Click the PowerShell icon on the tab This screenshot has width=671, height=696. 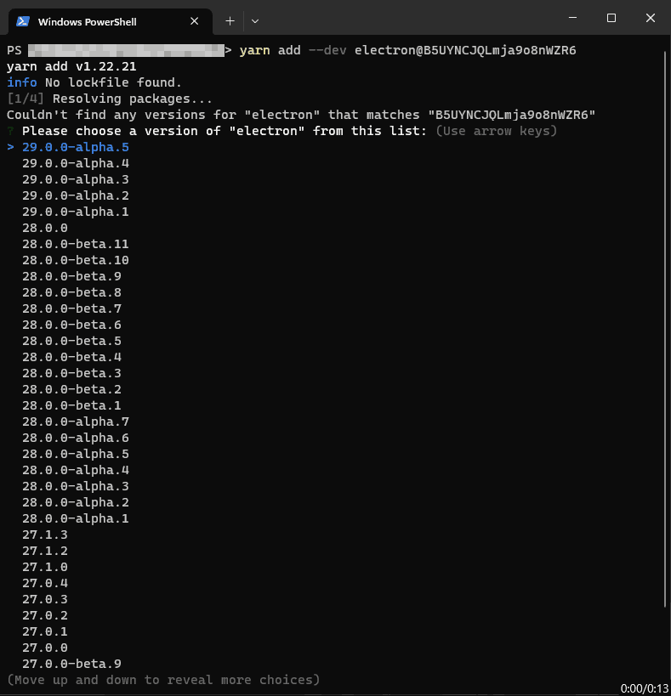click(x=25, y=21)
